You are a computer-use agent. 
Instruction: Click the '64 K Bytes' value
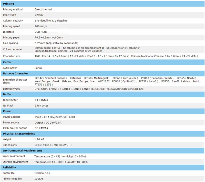click(41, 100)
